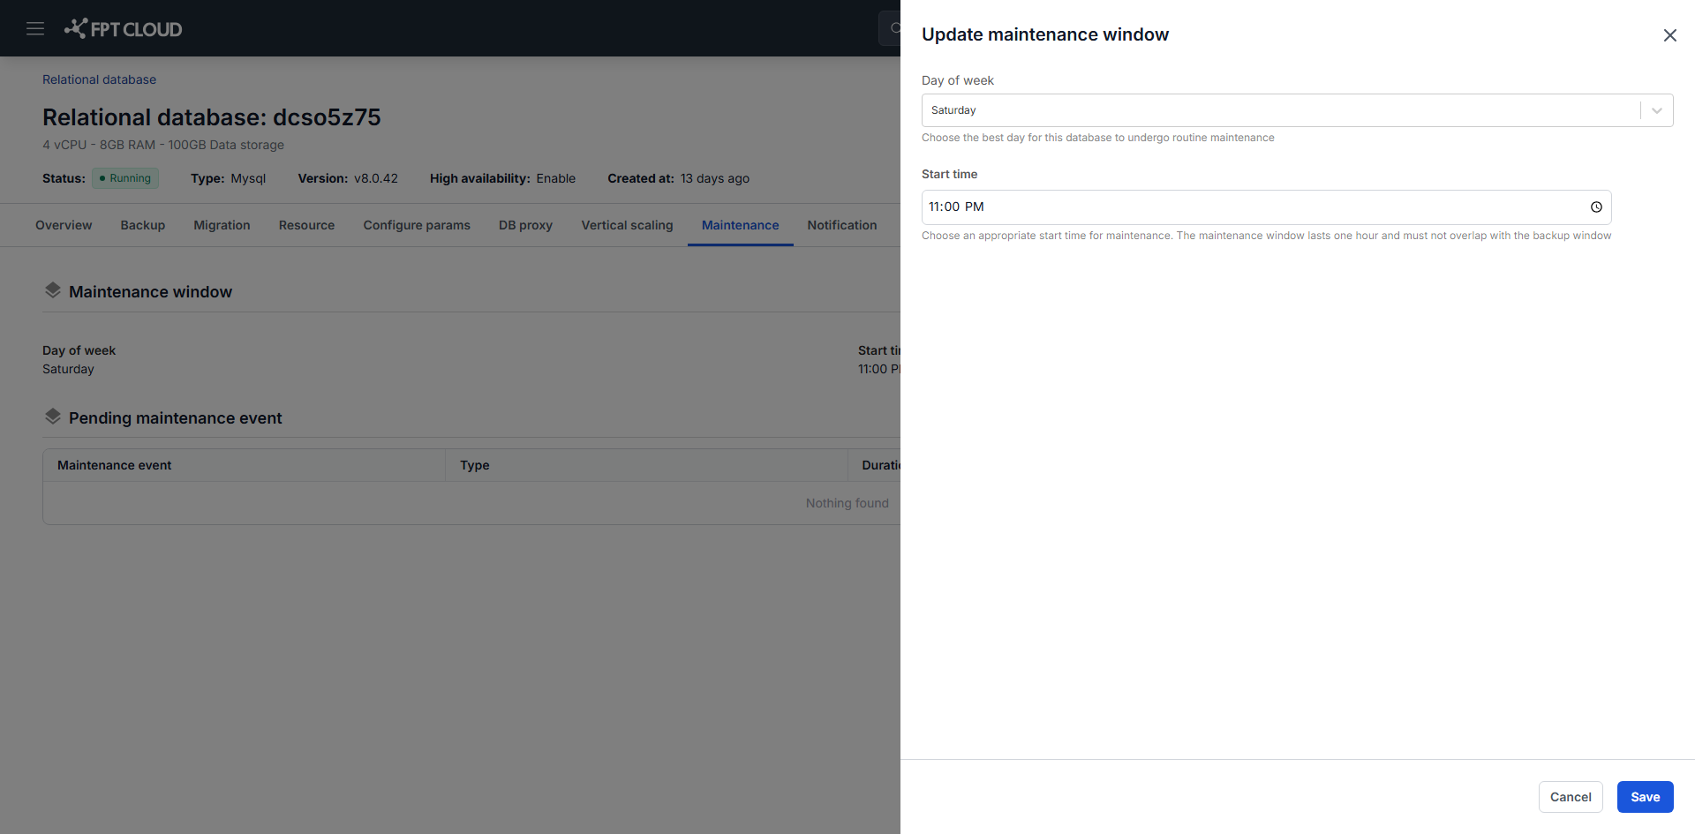Screen dimensions: 1695x834
Task: Open the clock time picker icon
Action: (1596, 207)
